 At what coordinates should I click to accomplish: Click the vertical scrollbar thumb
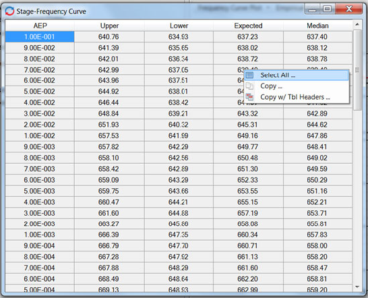coord(357,69)
